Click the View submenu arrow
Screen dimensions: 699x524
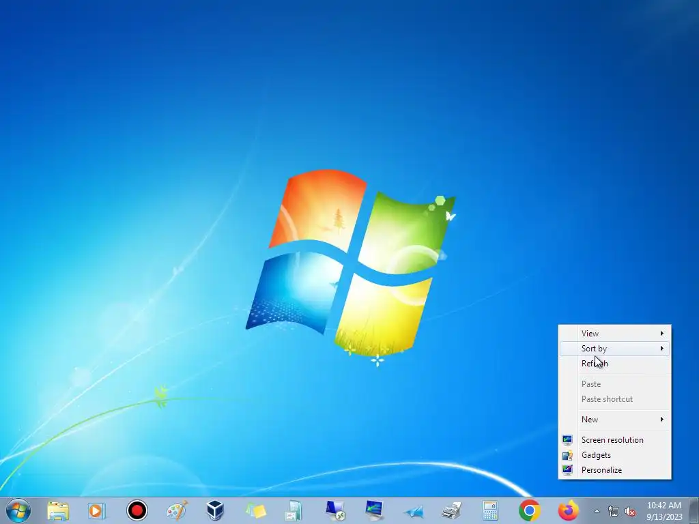click(662, 333)
